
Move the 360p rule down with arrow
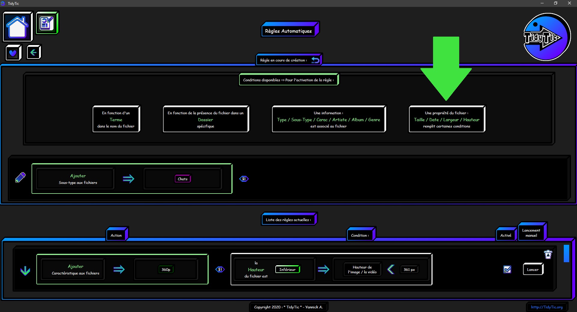(25, 271)
